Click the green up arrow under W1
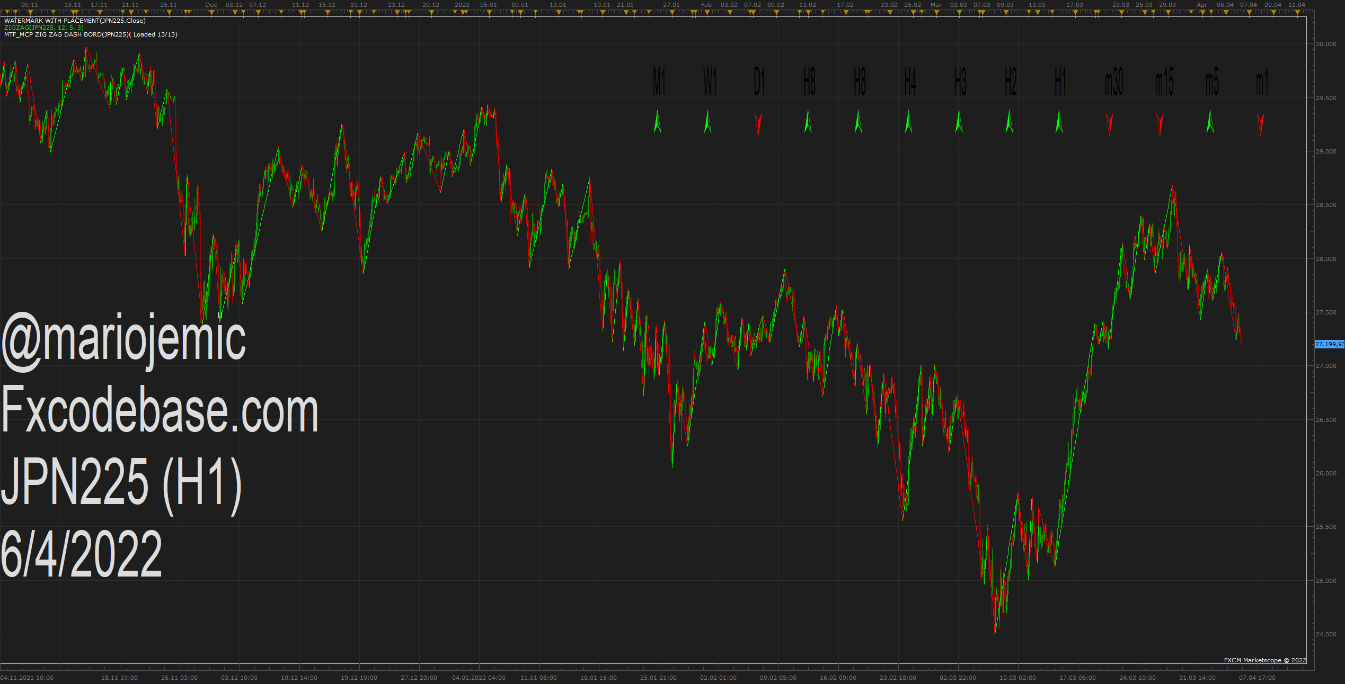This screenshot has width=1345, height=684. point(707,122)
